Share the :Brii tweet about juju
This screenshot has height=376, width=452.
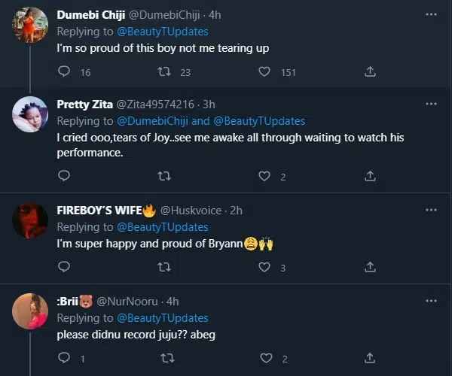[370, 358]
